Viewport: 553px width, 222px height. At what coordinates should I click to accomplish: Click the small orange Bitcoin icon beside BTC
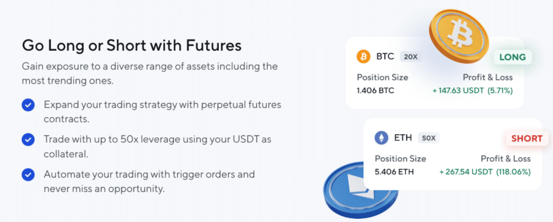[x=363, y=57]
